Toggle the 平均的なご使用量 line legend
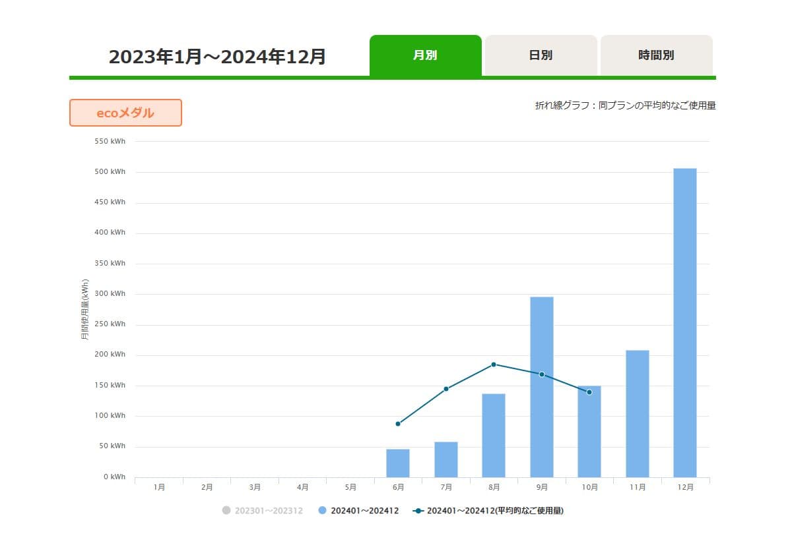Viewport: 792px width, 557px height. click(x=495, y=511)
